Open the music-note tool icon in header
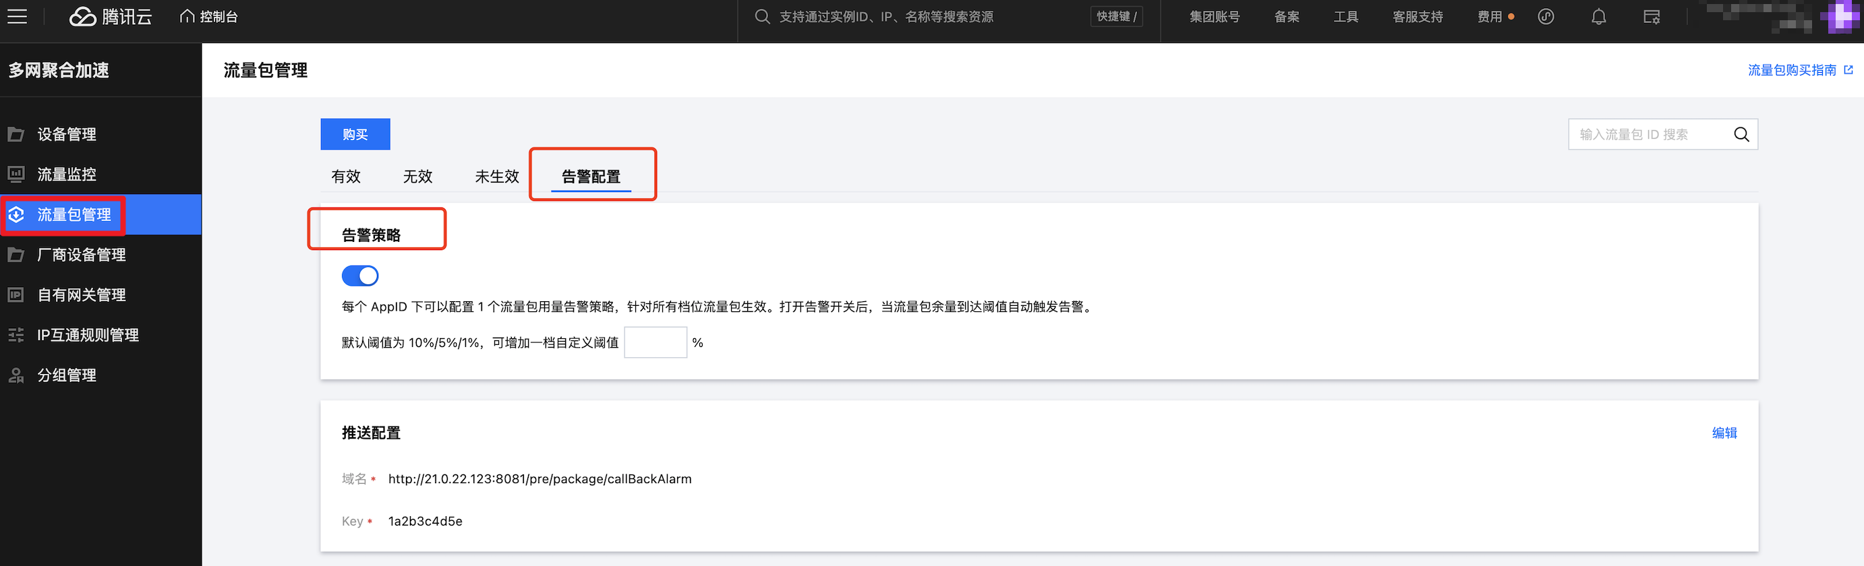1864x566 pixels. point(1546,17)
